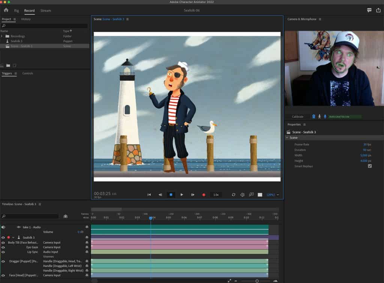This screenshot has width=384, height=283.
Task: Click the puppet icon on Seafolk 3 track
Action: 19,238
